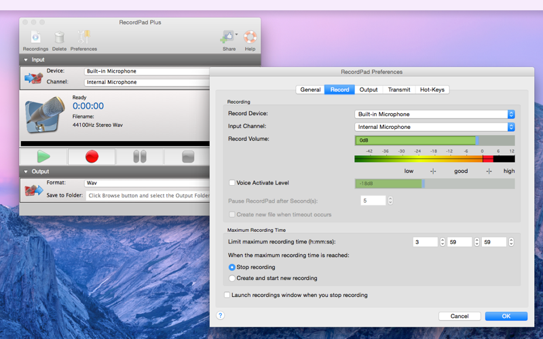Click the seconds stepper in recording limit
Image resolution: width=543 pixels, height=339 pixels.
pos(511,242)
